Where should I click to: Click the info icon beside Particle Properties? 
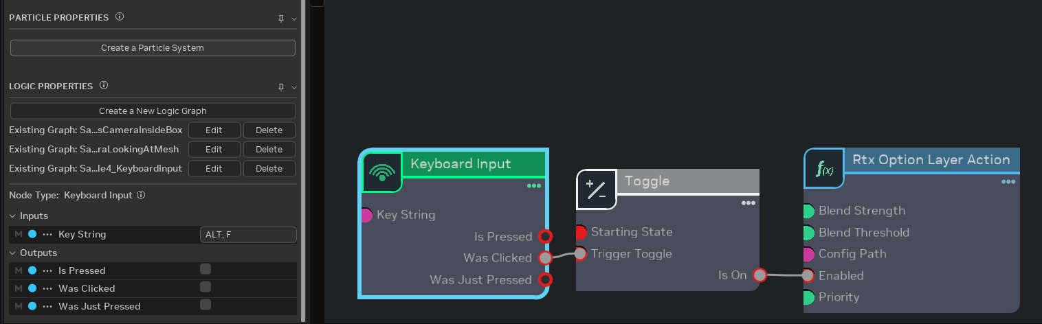120,17
